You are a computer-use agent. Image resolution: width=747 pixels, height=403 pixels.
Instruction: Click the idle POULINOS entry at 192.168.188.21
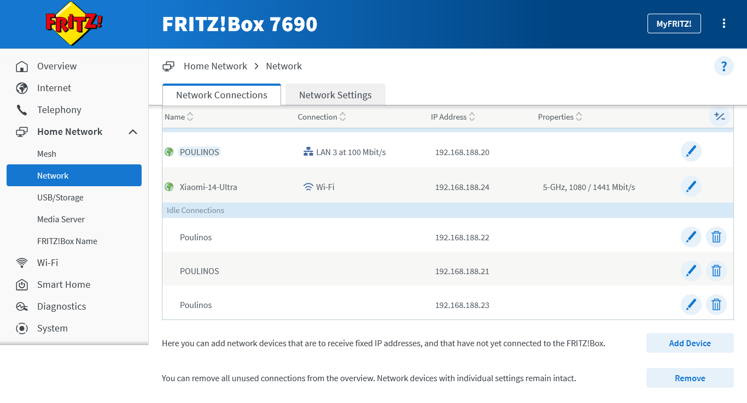point(200,271)
